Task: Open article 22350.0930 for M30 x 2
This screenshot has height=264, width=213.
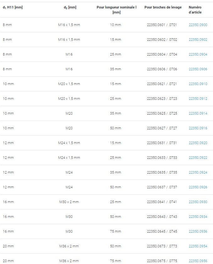Action: pos(198,202)
